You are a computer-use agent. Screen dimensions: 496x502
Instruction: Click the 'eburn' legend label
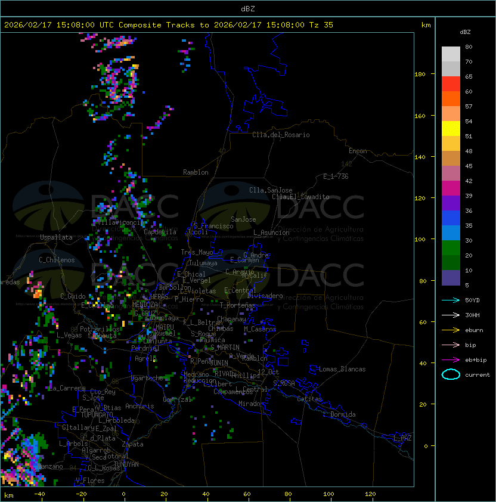click(x=474, y=330)
